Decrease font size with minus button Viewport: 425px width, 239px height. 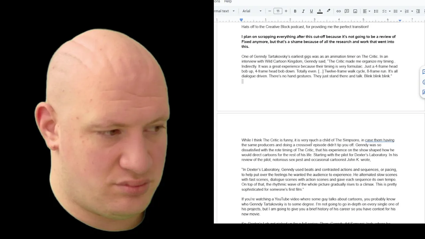click(x=270, y=11)
